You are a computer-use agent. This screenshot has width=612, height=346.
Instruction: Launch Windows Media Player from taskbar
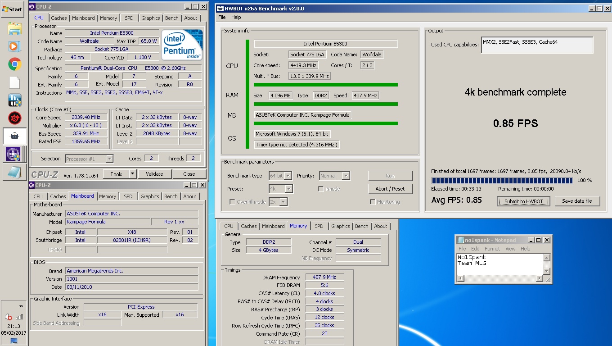pos(14,46)
